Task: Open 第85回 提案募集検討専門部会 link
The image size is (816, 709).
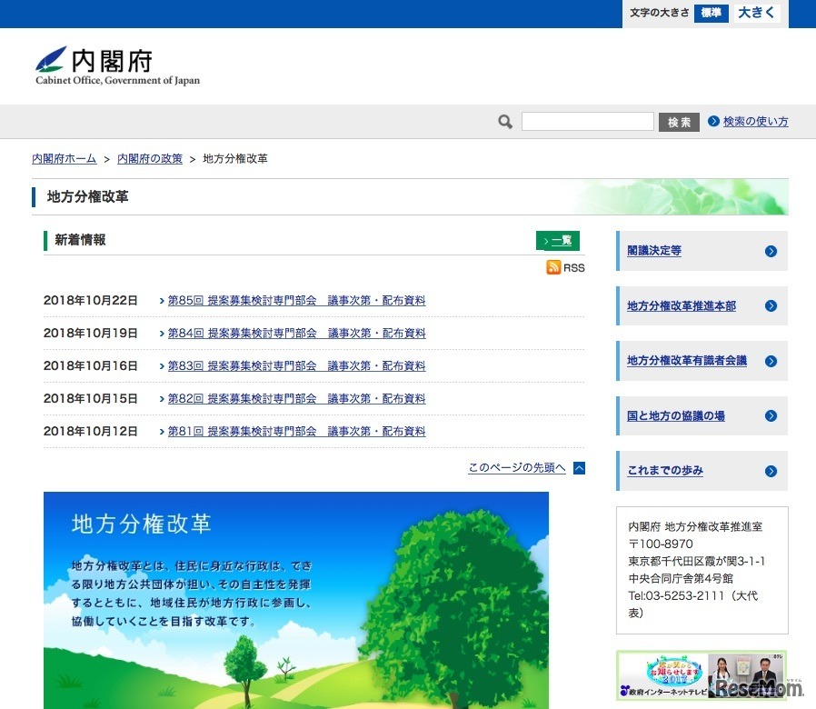Action: [x=296, y=301]
